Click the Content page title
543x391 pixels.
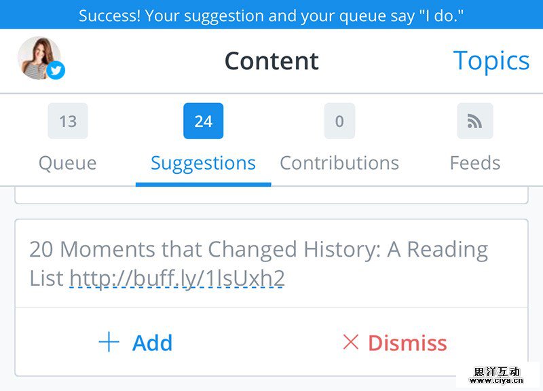click(271, 61)
